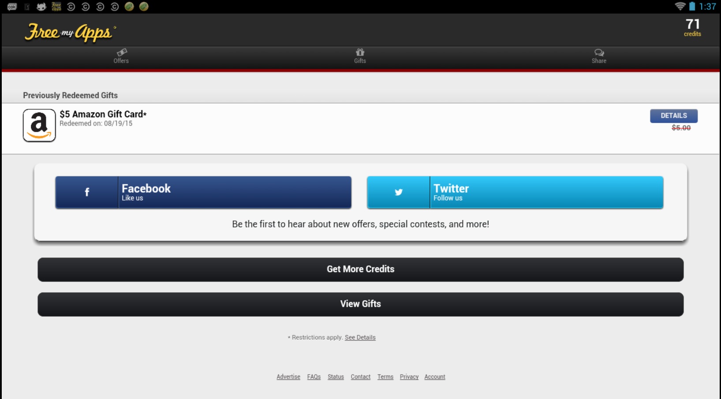Tap the 1:37 clock in status bar
Image resolution: width=721 pixels, height=399 pixels.
pyautogui.click(x=707, y=7)
